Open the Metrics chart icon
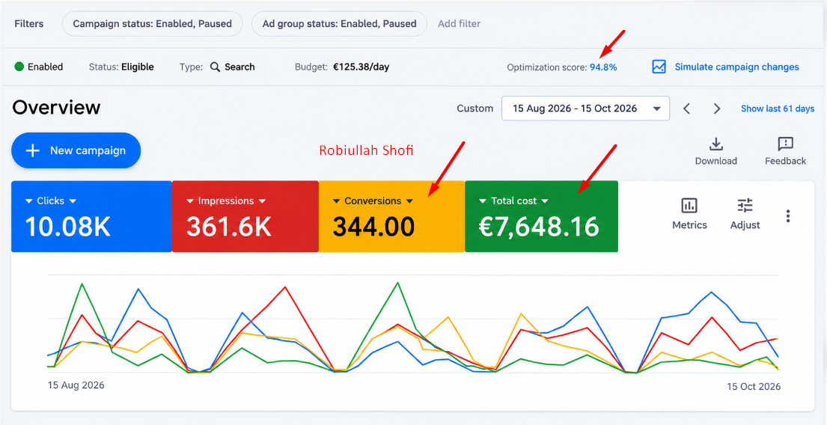This screenshot has height=425, width=827. (689, 205)
